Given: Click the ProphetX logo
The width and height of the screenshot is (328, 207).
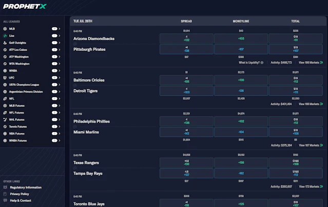Looking at the screenshot, I should (x=25, y=6).
